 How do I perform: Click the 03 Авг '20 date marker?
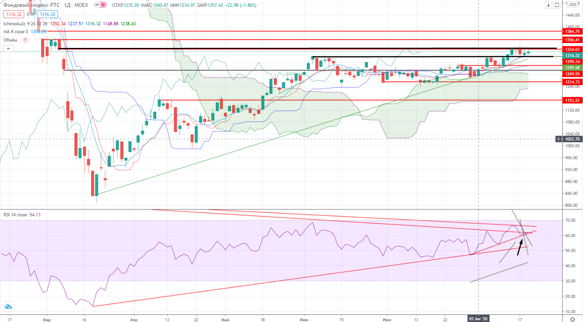[478, 319]
